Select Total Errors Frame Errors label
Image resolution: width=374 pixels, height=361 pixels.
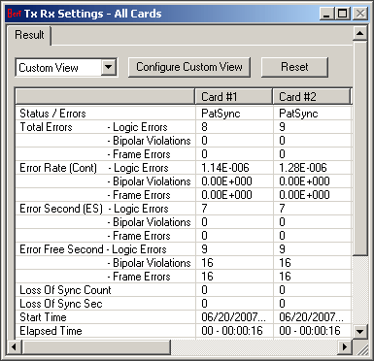(x=139, y=154)
